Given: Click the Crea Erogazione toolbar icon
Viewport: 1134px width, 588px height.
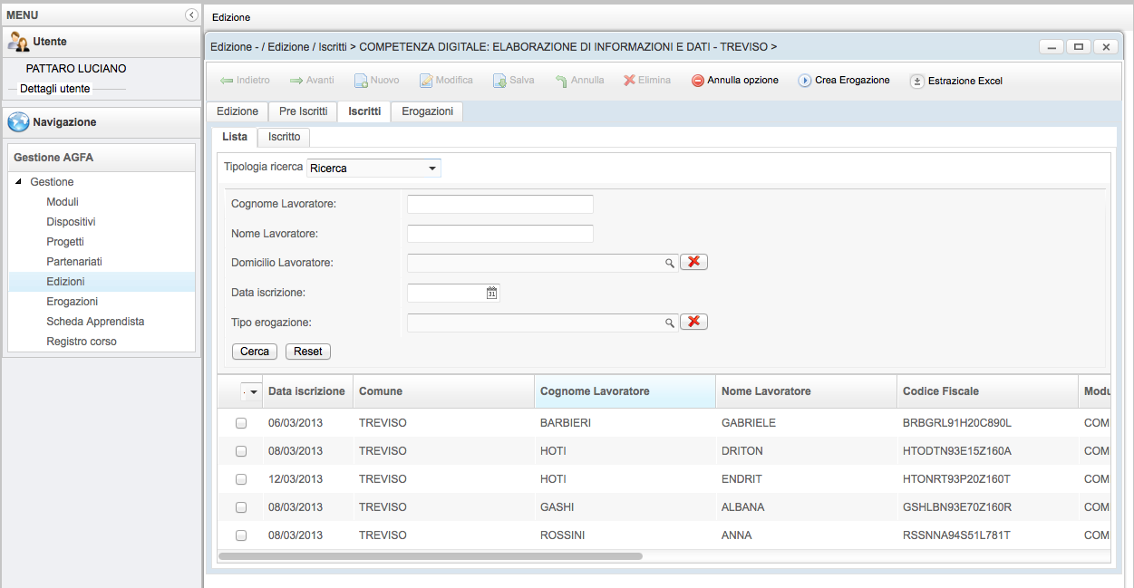Looking at the screenshot, I should (804, 81).
